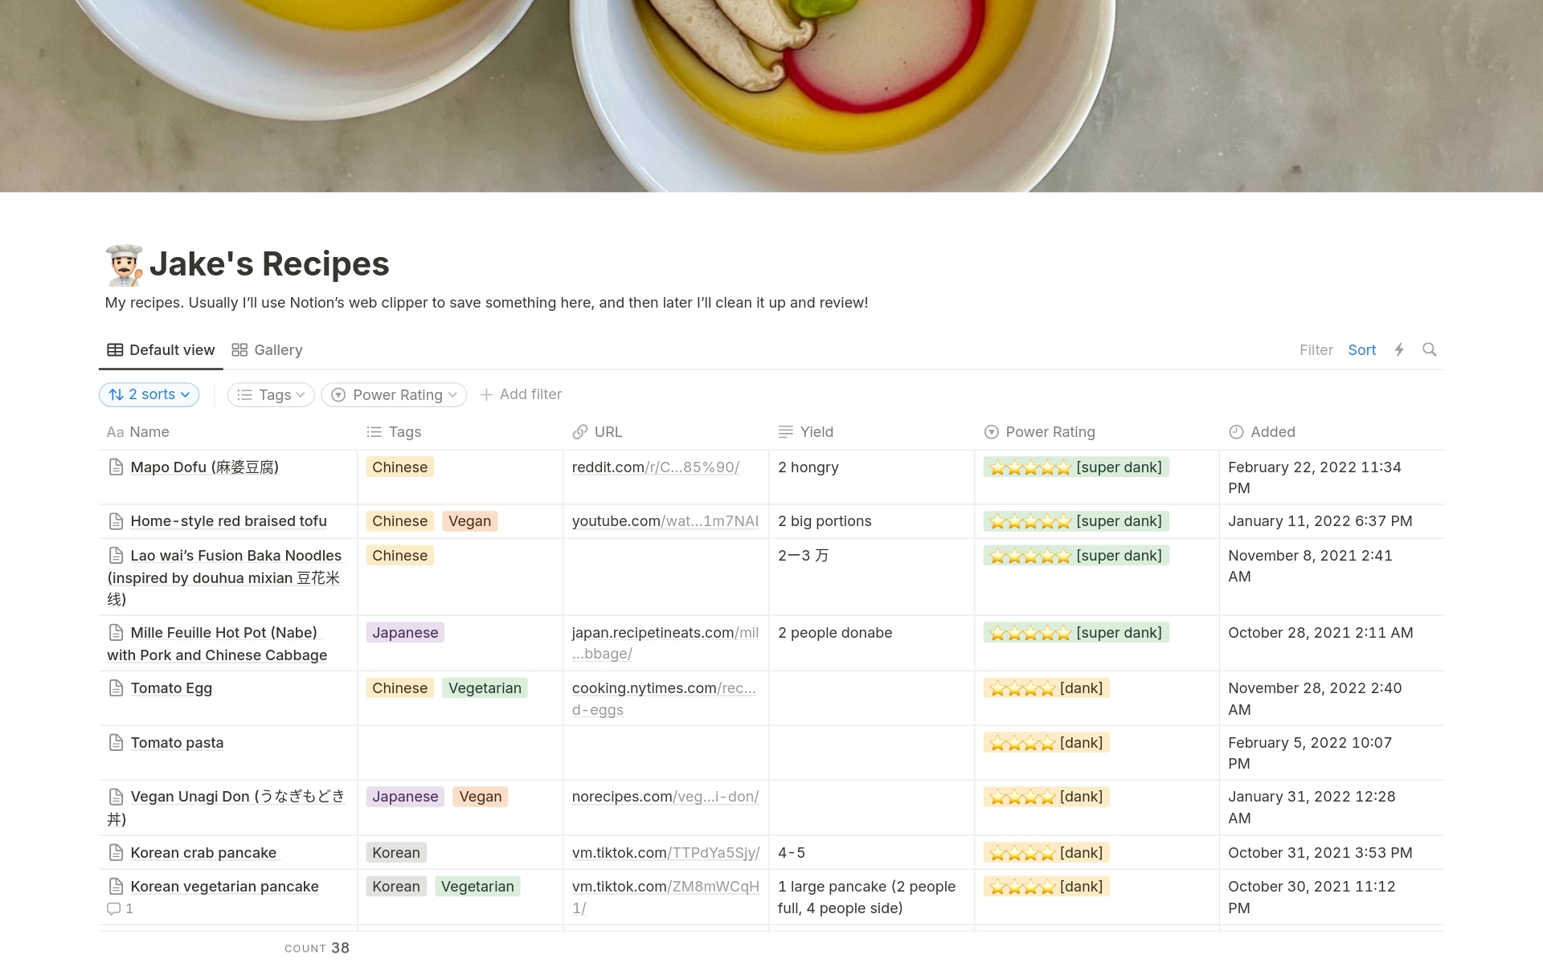Click the Chinese tag on Tomato Egg
The width and height of the screenshot is (1543, 963).
point(399,688)
